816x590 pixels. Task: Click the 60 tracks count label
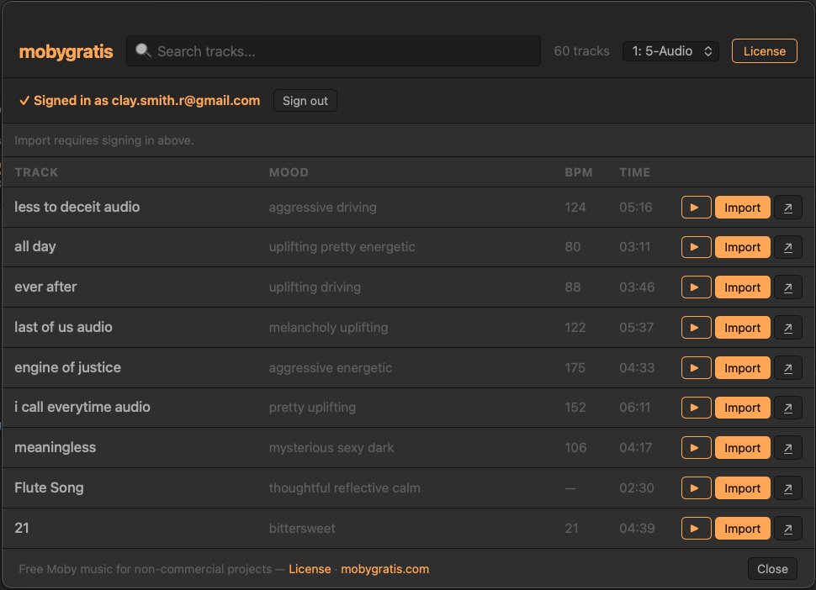581,51
